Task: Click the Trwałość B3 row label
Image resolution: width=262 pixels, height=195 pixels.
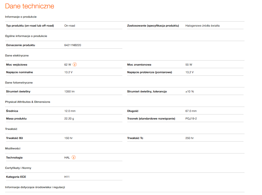Action: point(16,138)
